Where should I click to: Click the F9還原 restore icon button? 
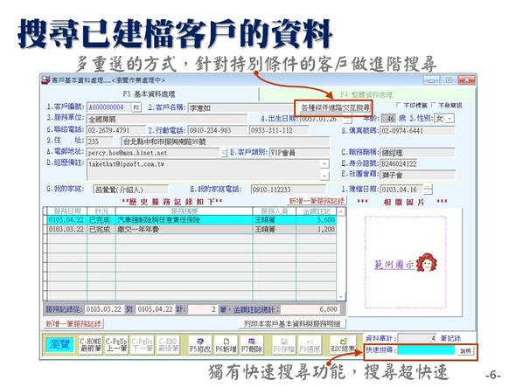coord(310,344)
